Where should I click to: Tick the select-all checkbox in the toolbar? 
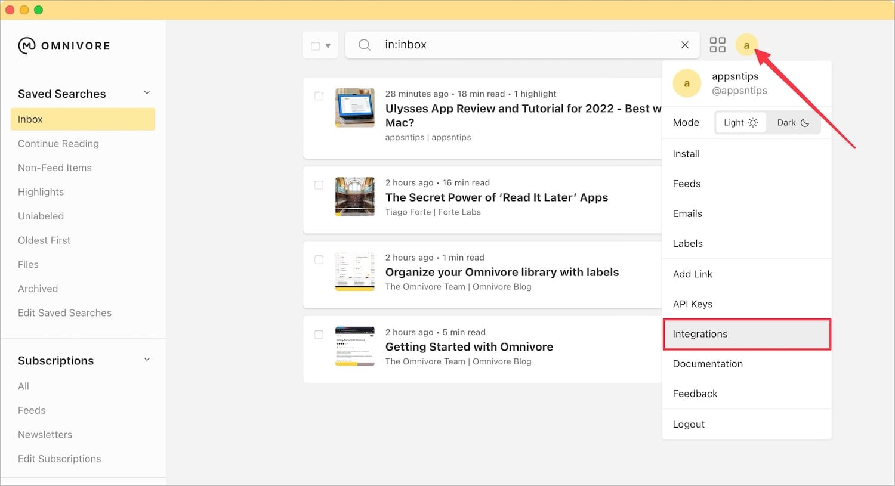click(x=316, y=46)
